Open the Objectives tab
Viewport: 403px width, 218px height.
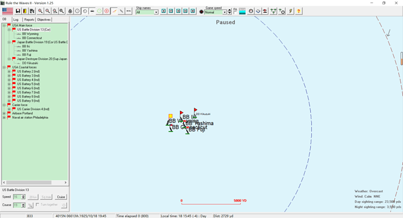[x=44, y=19]
